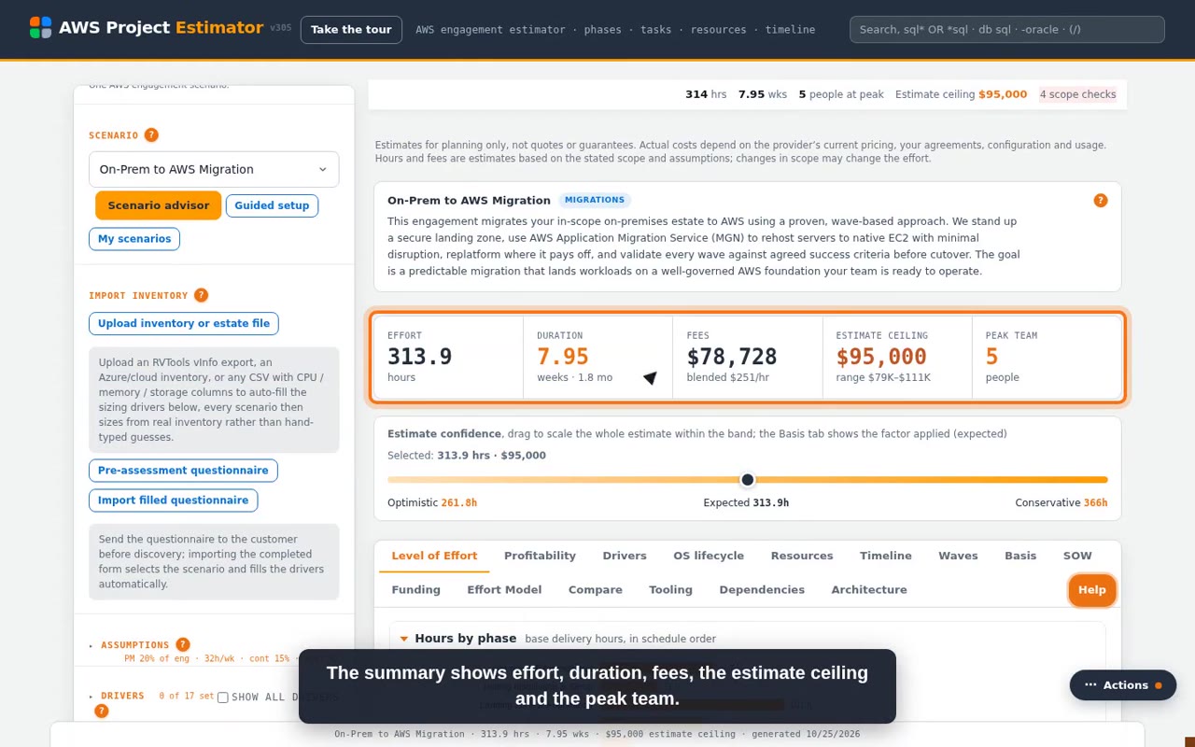The image size is (1195, 747).
Task: Open the Actions menu button
Action: coord(1123,685)
